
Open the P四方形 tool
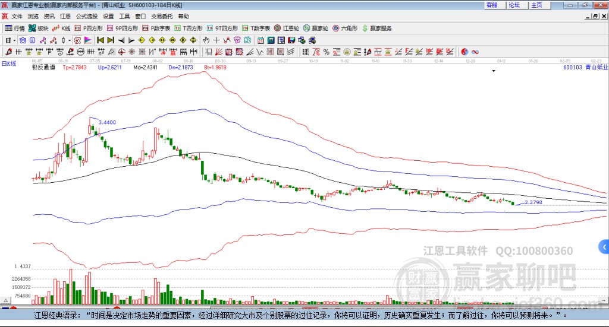click(89, 28)
